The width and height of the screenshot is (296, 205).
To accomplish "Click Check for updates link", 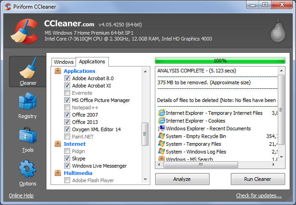I will [259, 195].
